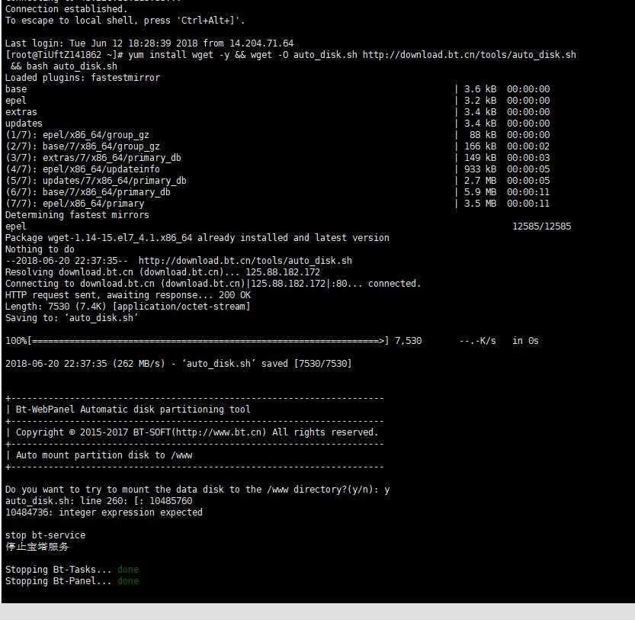
Task: Select the 'extras' repository row
Action: [x=277, y=112]
